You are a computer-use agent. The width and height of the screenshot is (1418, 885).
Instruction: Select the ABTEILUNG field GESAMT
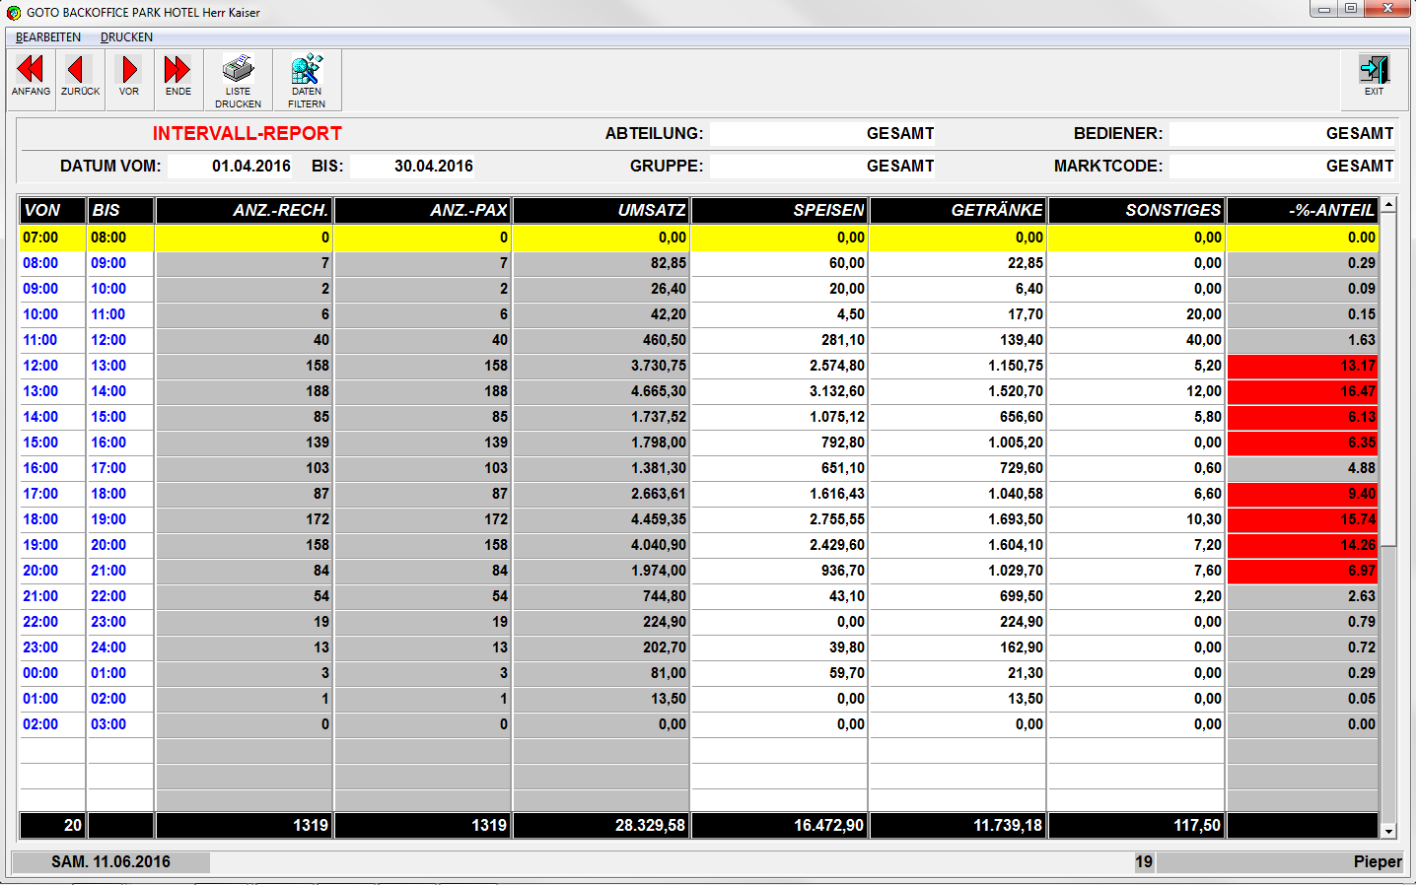[822, 133]
